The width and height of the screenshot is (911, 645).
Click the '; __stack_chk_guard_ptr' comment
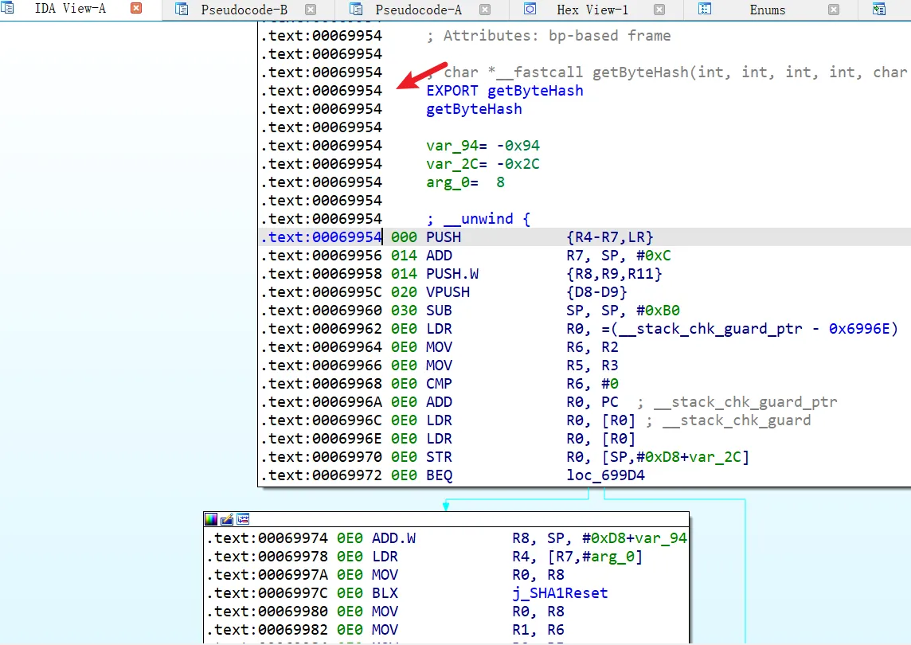pyautogui.click(x=737, y=402)
